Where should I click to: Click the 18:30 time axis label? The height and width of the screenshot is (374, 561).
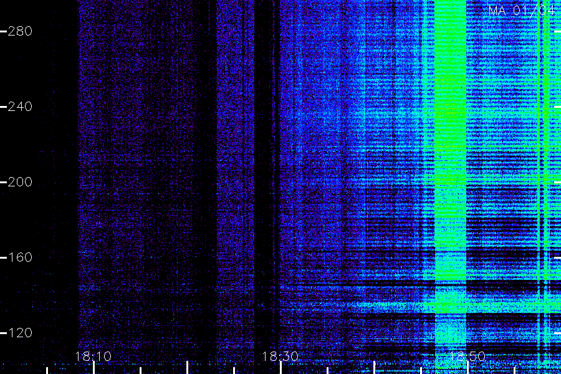[x=280, y=357]
